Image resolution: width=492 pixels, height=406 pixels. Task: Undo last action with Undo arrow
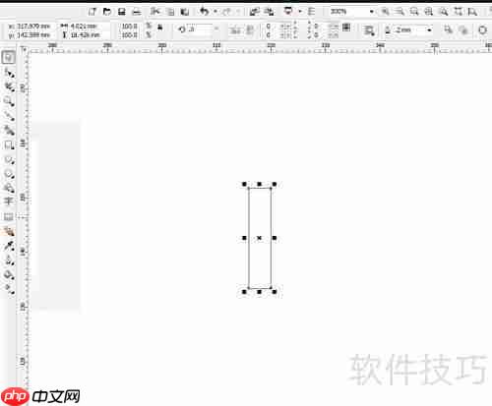coord(205,12)
